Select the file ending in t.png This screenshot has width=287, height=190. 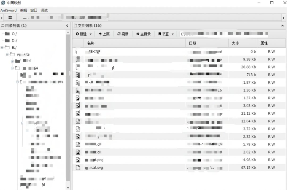tap(179, 160)
